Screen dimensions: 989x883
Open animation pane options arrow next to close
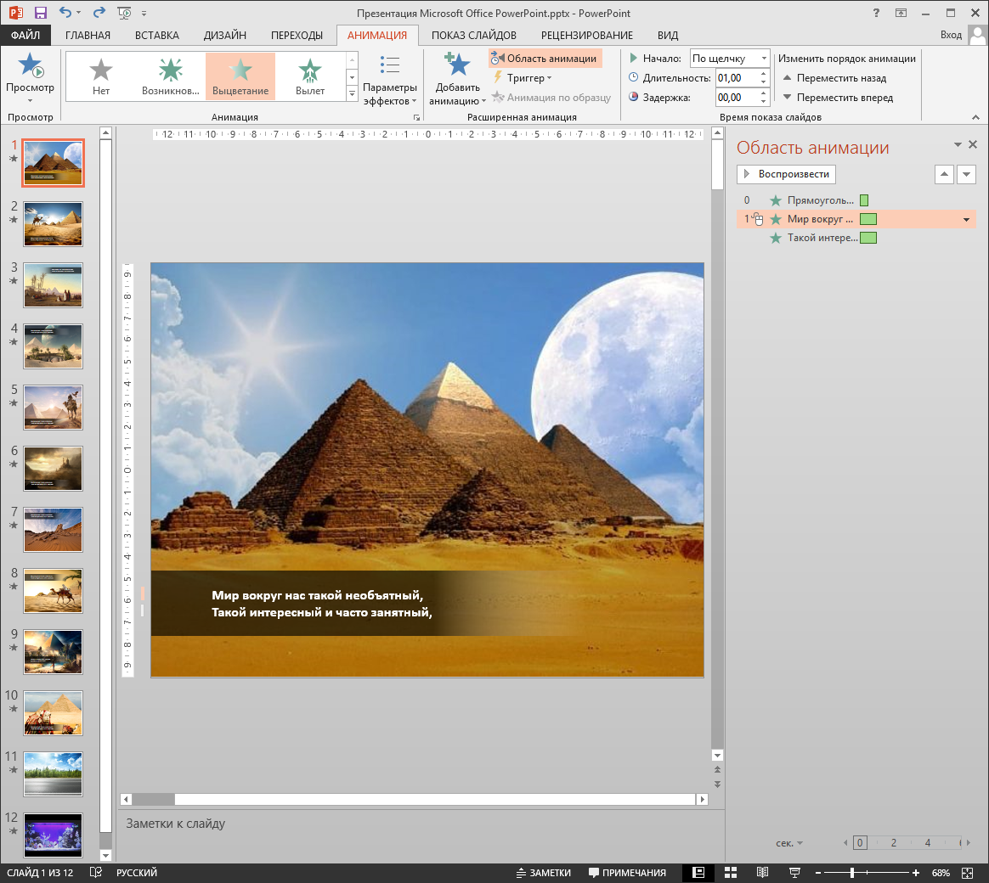(958, 145)
